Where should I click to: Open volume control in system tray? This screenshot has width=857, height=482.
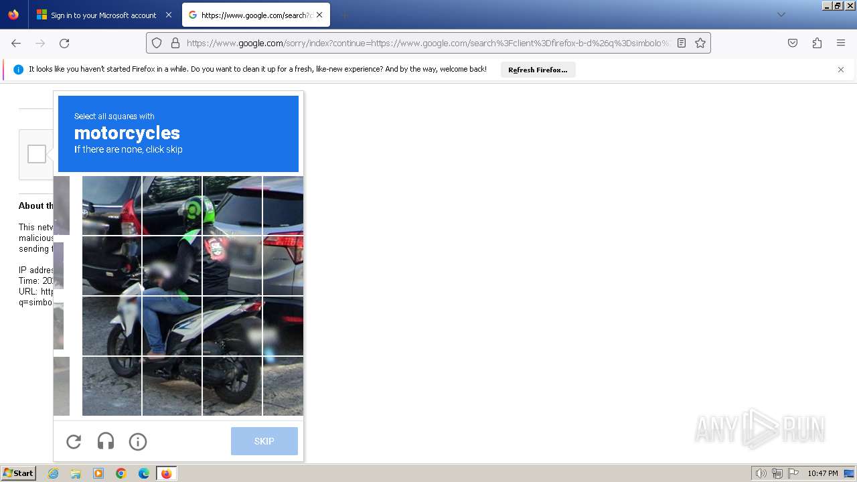tap(761, 473)
